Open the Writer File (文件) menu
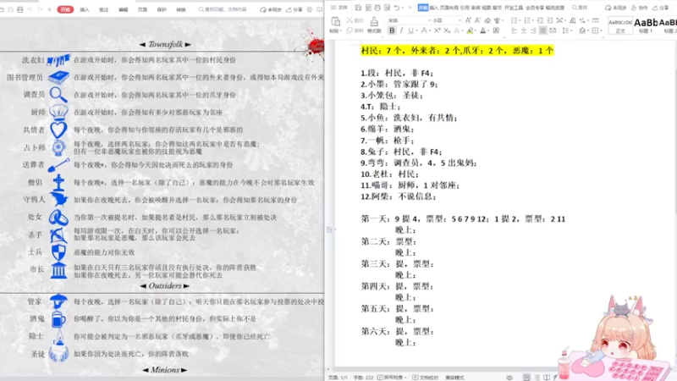677x381 pixels. click(x=339, y=8)
